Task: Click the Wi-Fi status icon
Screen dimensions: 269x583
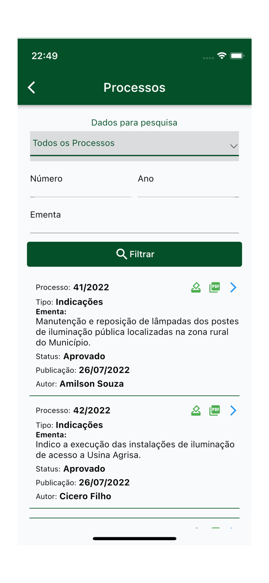Action: [222, 56]
